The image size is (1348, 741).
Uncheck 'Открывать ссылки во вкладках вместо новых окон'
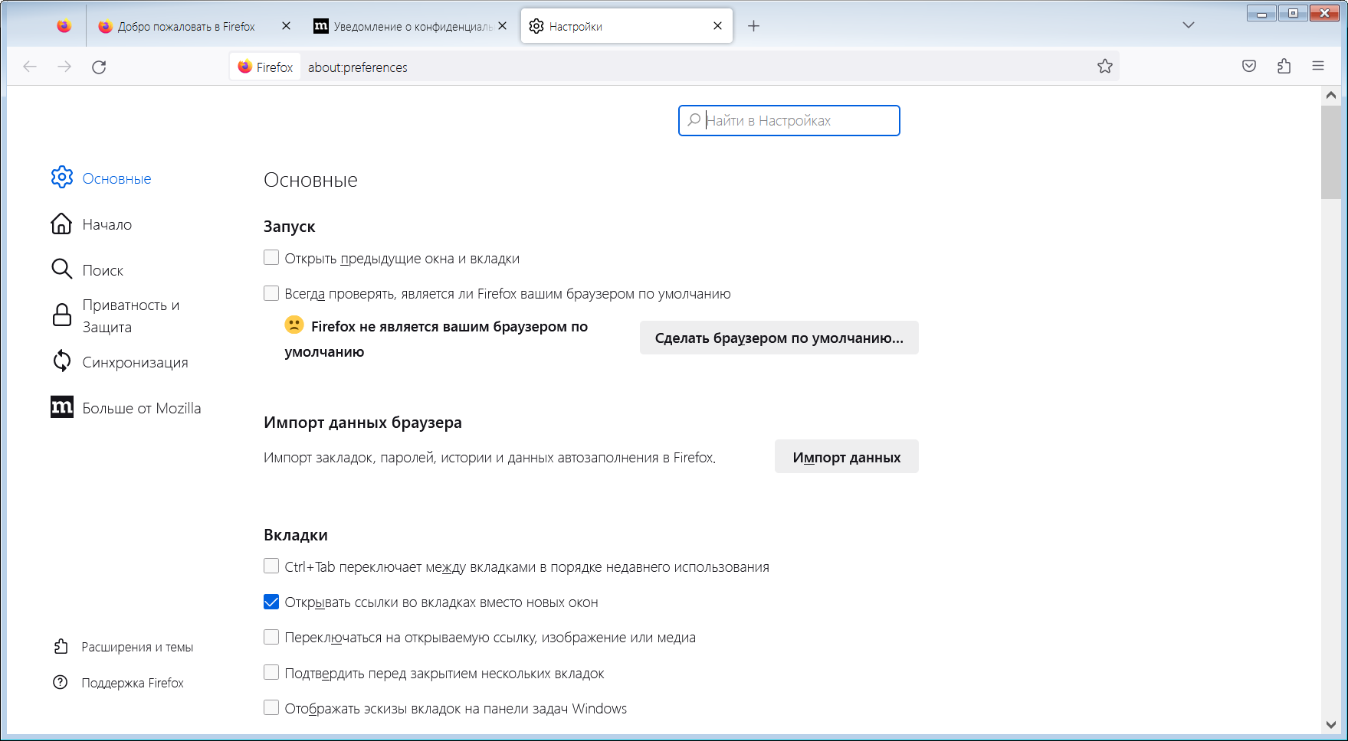pyautogui.click(x=271, y=602)
